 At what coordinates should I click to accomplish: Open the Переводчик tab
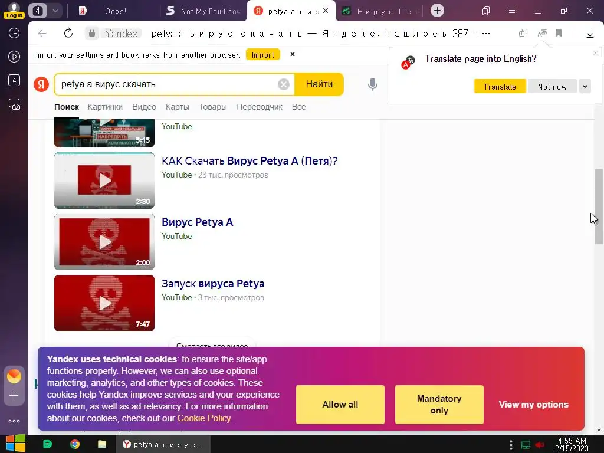260,107
